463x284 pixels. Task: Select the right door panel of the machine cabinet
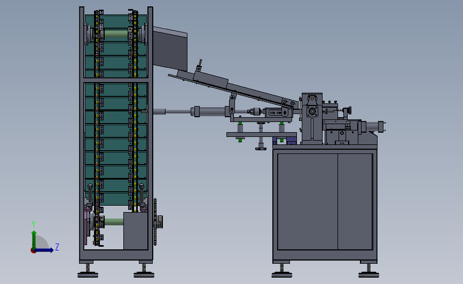[355, 201]
